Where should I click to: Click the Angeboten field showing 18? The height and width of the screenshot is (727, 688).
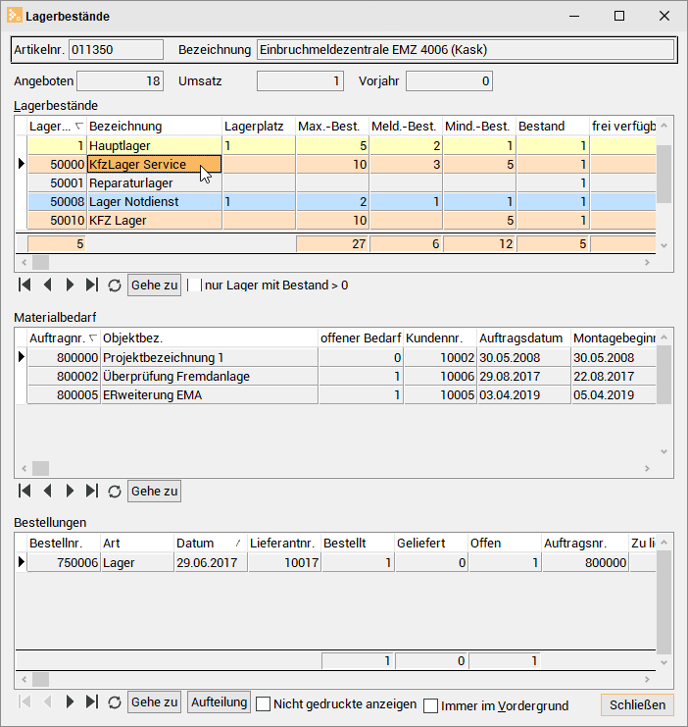pyautogui.click(x=120, y=81)
